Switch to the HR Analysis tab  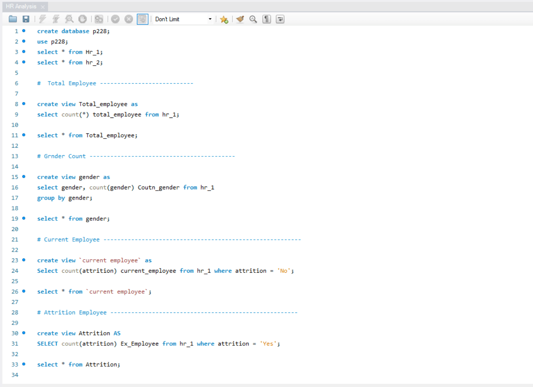[x=21, y=6]
